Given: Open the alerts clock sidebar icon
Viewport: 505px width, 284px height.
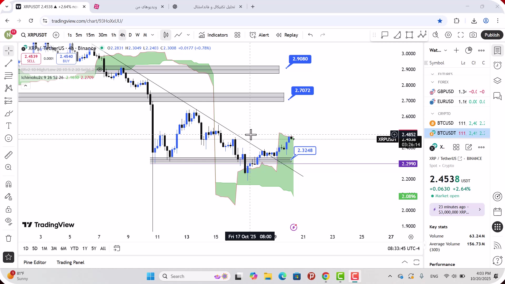Looking at the screenshot, I should tap(497, 65).
